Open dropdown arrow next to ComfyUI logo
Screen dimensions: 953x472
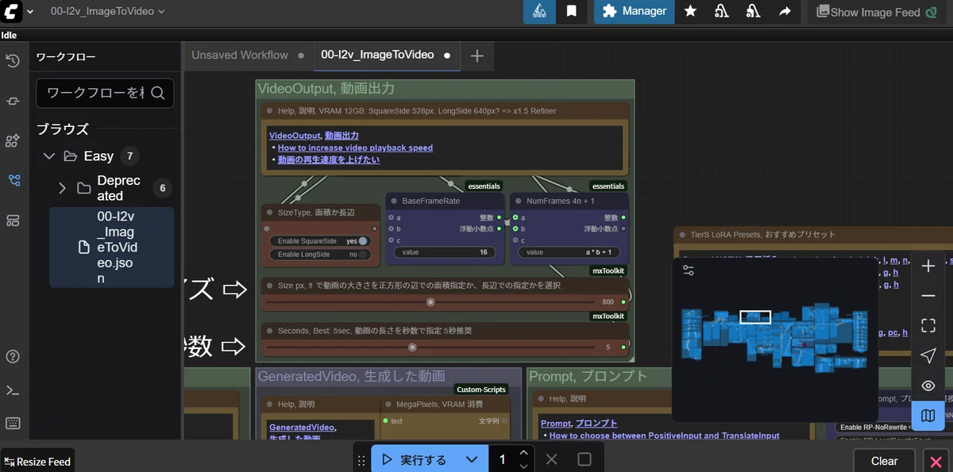tap(30, 11)
